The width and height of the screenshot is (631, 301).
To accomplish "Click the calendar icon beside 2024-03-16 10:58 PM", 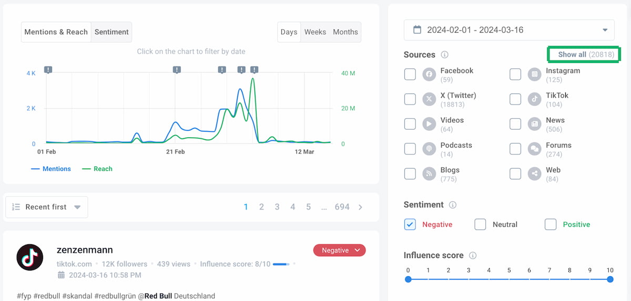I will click(x=61, y=275).
